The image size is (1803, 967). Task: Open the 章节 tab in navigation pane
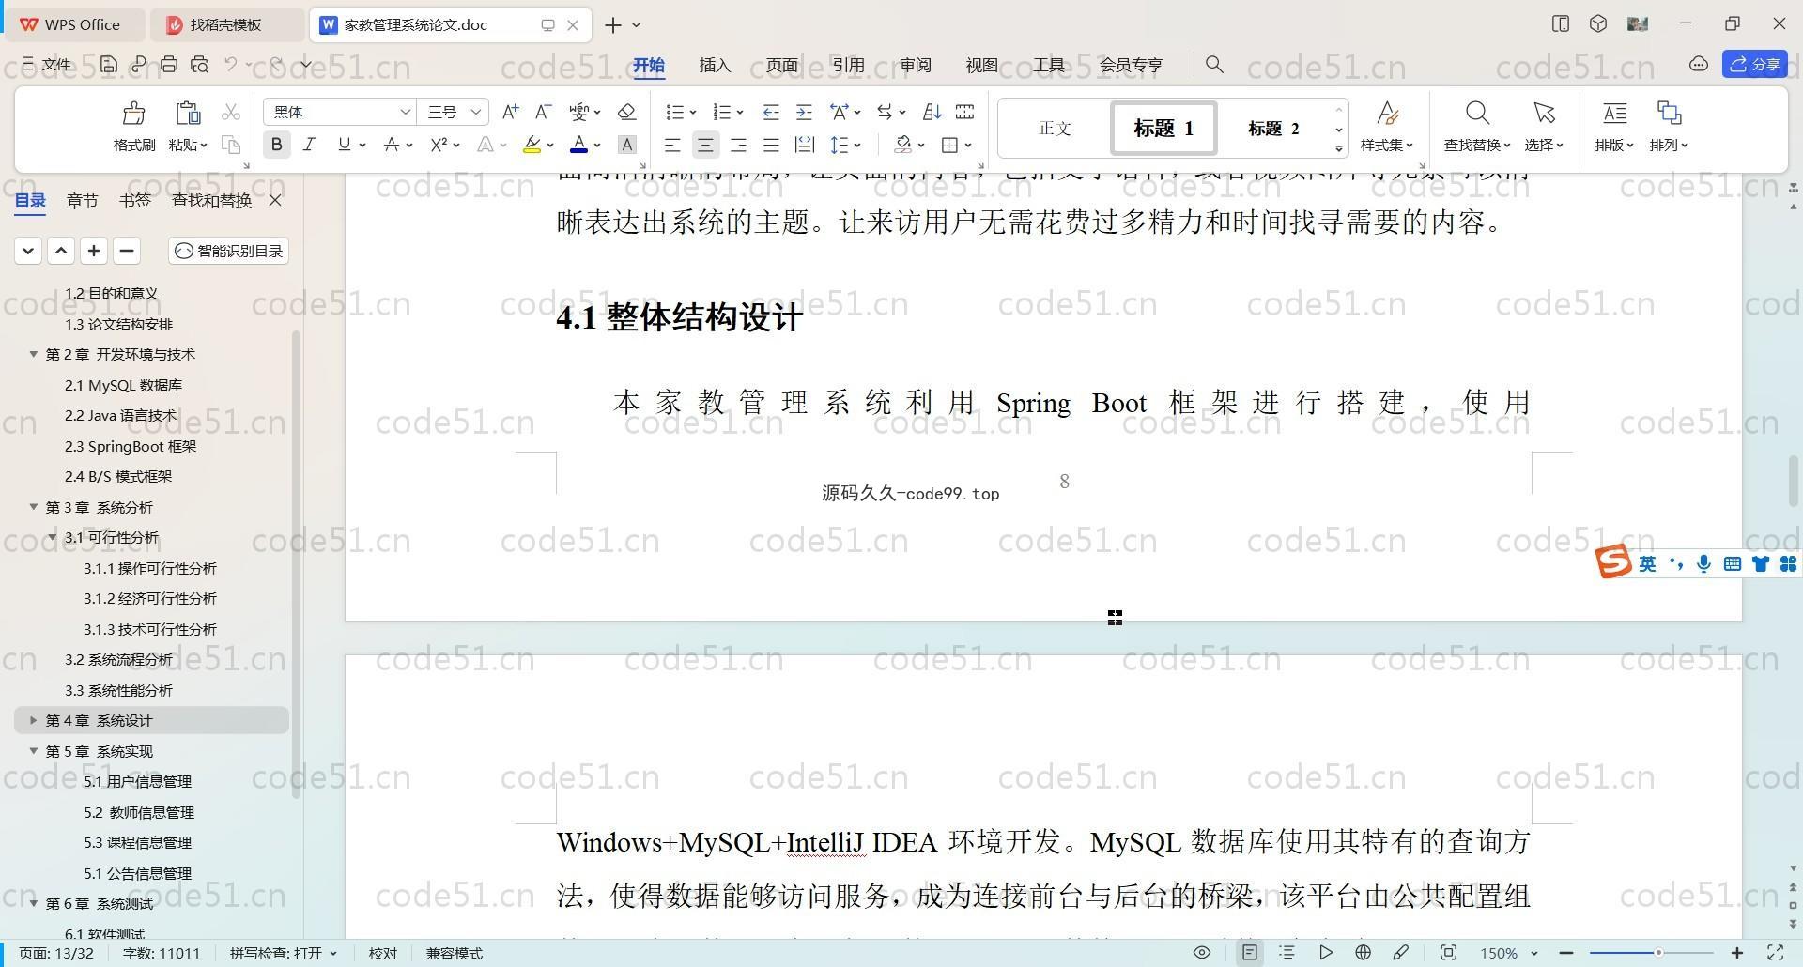(82, 200)
